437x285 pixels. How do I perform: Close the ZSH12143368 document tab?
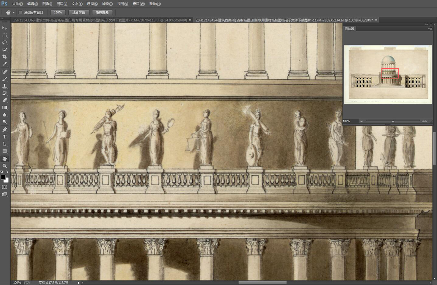190,20
